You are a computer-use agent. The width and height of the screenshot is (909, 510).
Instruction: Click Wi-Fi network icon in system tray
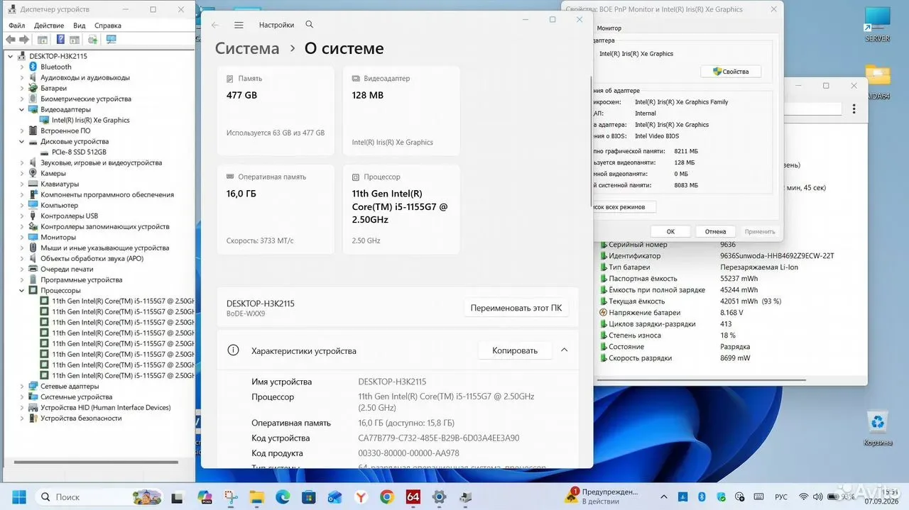pos(804,497)
